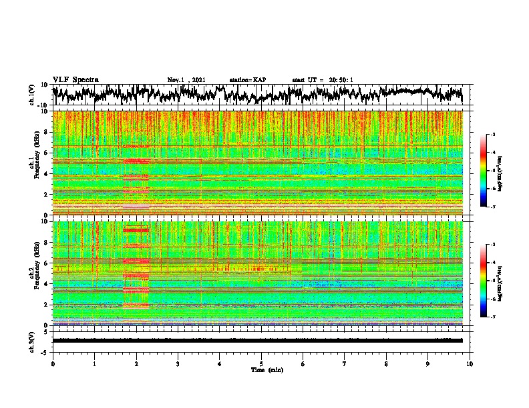Click the ch.3 black voltage trace
The width and height of the screenshot is (529, 408).
click(258, 341)
